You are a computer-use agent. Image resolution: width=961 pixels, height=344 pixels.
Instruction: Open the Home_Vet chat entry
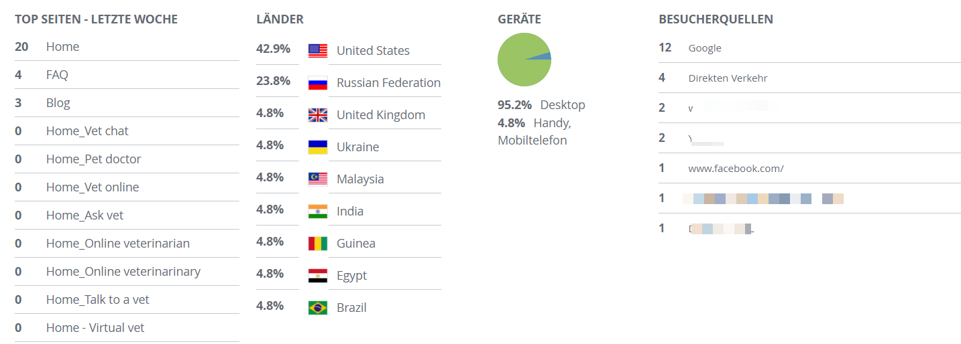click(87, 131)
